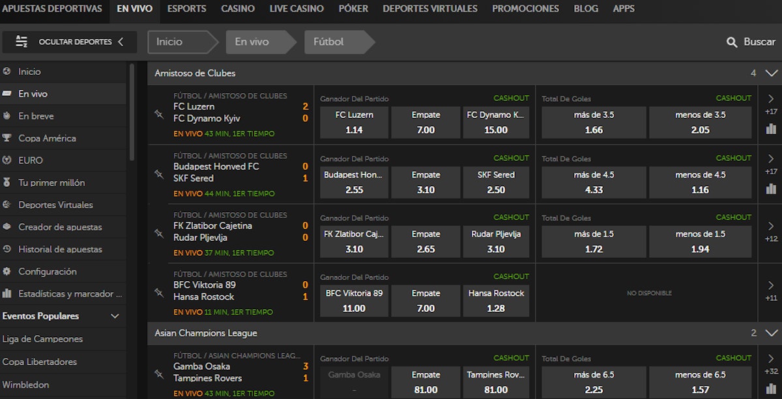Click the sidebar vertical scrollbar
The width and height of the screenshot is (782, 399).
point(132,111)
